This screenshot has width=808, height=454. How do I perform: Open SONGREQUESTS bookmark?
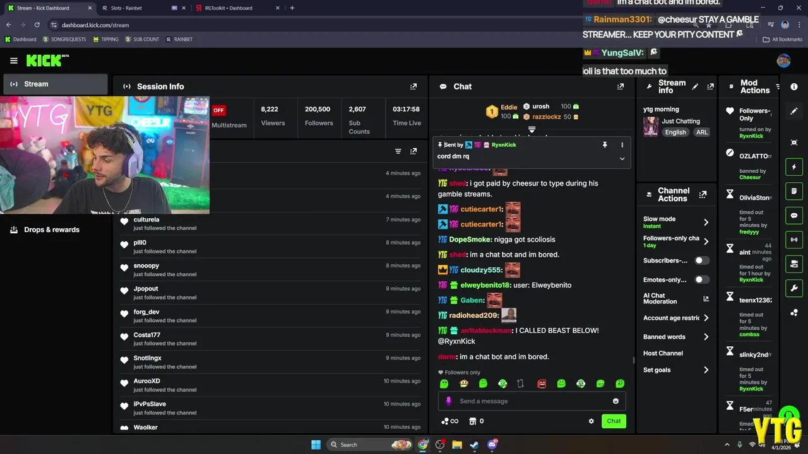click(64, 39)
